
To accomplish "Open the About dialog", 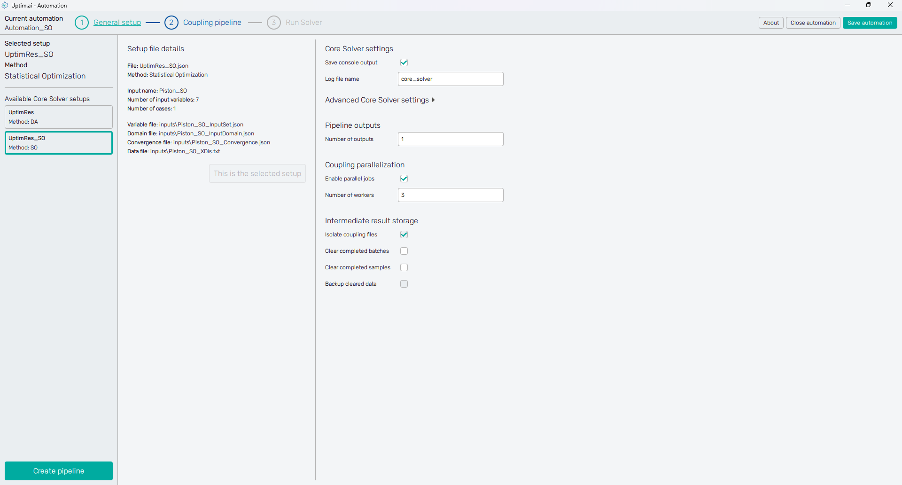I will [x=771, y=23].
